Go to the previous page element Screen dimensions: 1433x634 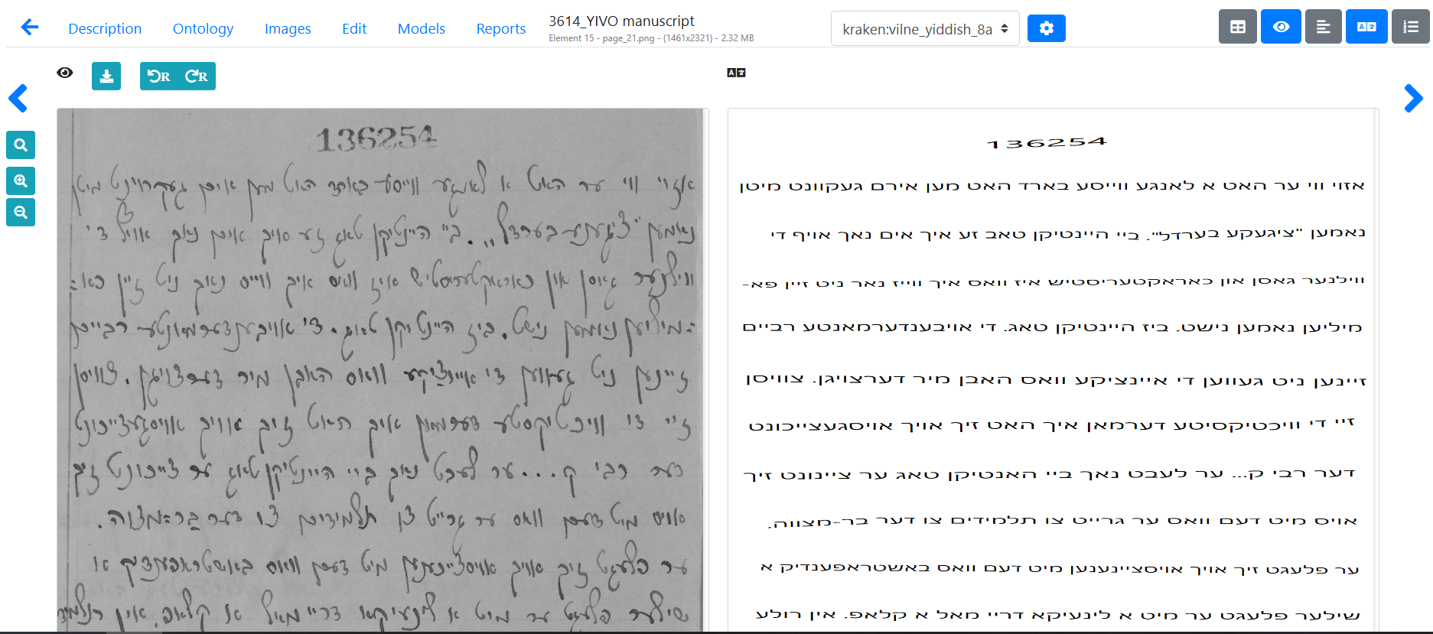point(18,99)
